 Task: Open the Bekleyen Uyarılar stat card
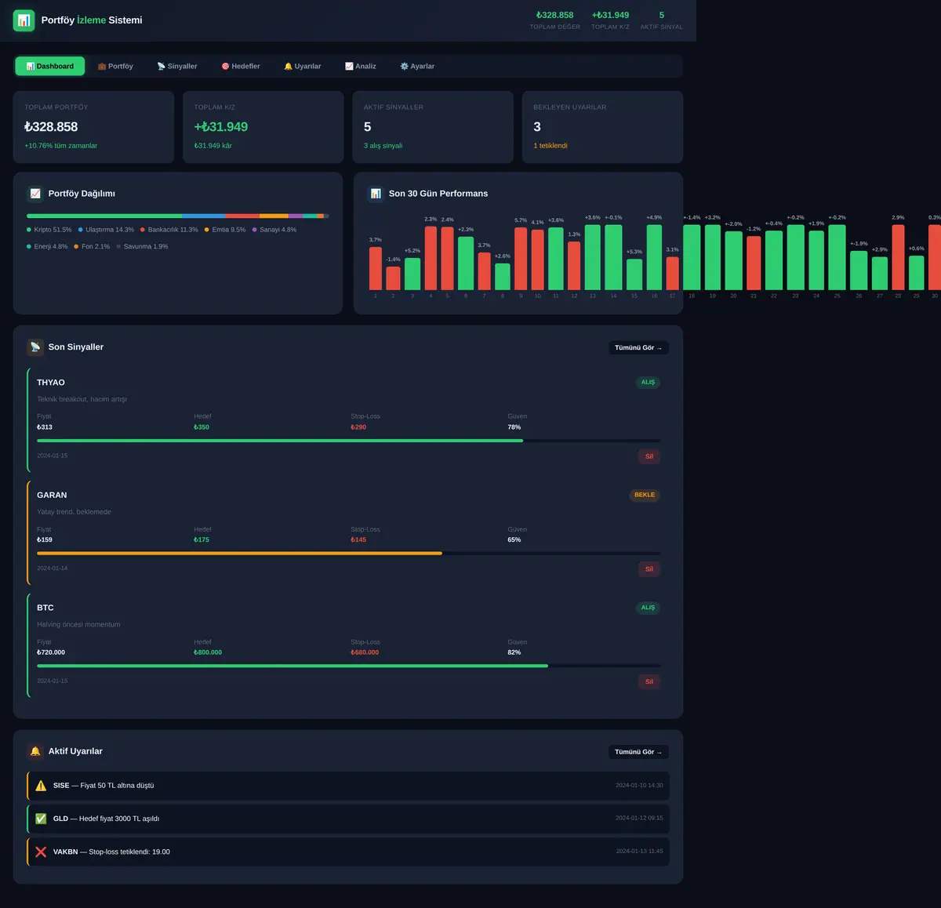[602, 127]
